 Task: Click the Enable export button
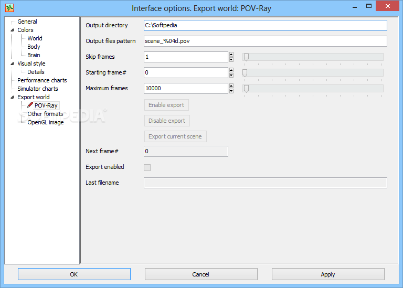166,105
